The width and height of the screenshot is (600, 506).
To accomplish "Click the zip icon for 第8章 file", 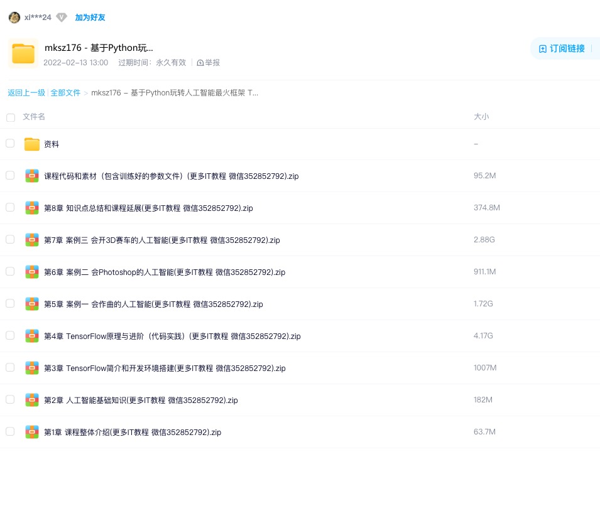I will pyautogui.click(x=32, y=208).
